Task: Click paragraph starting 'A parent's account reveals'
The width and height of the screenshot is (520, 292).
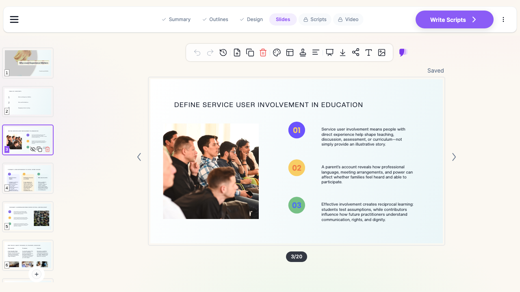Action: 367,174
